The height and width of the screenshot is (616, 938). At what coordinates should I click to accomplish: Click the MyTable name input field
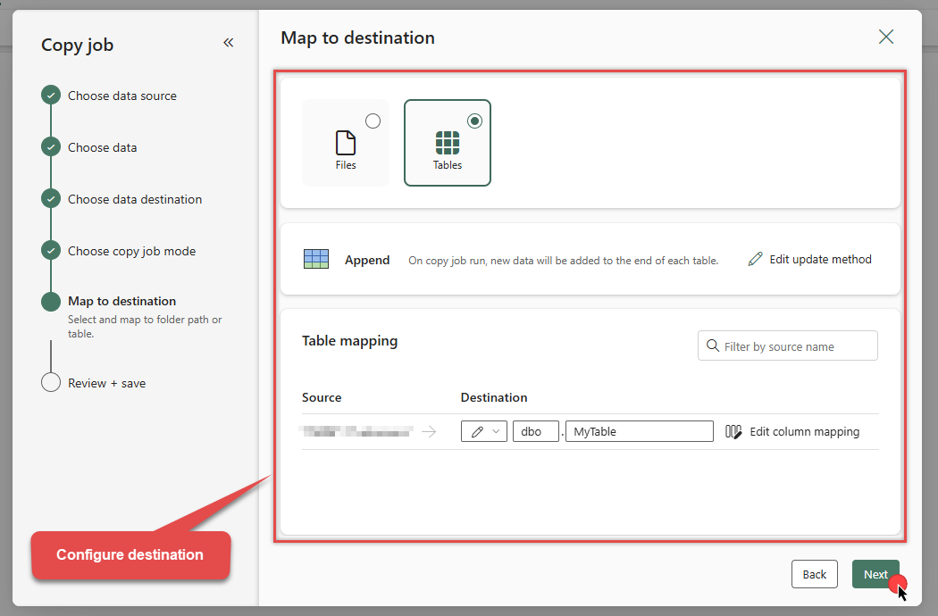click(639, 430)
